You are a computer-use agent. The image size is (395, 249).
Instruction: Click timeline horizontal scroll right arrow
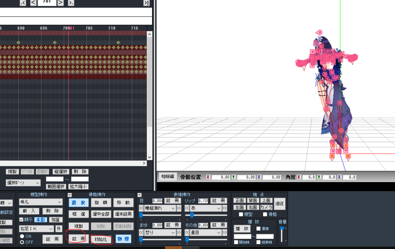[x=144, y=163]
